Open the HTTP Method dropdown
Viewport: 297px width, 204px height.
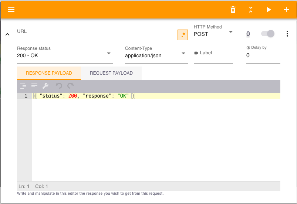click(x=214, y=34)
